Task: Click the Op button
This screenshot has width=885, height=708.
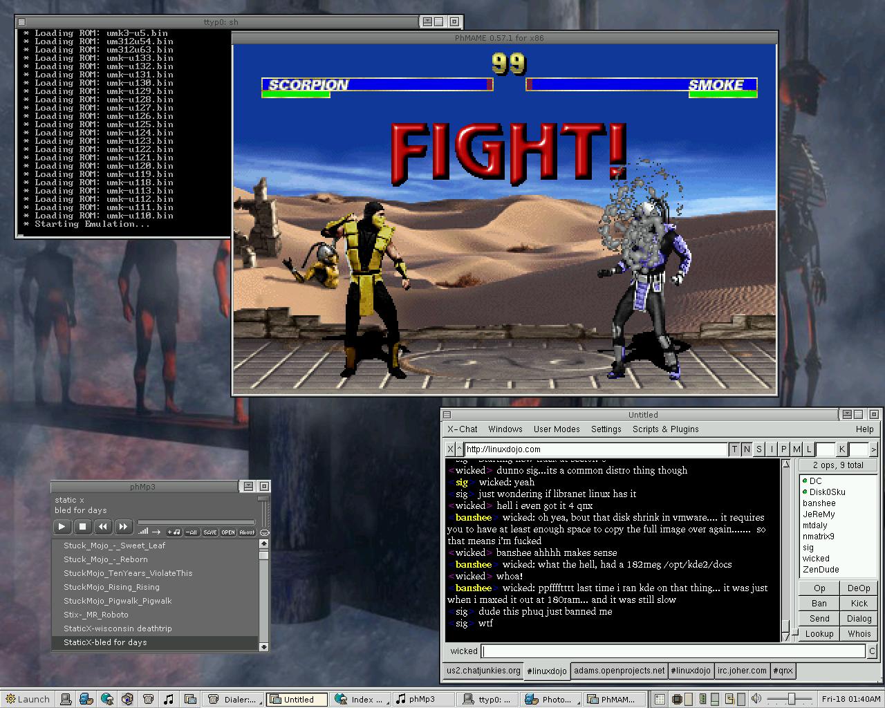Action: (x=819, y=588)
